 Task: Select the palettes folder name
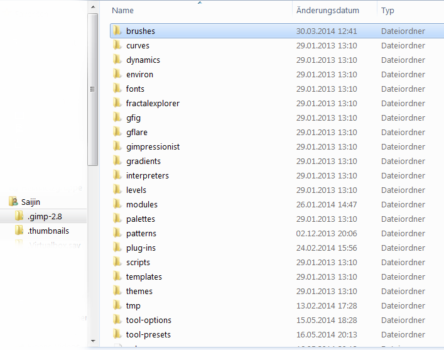pos(141,219)
